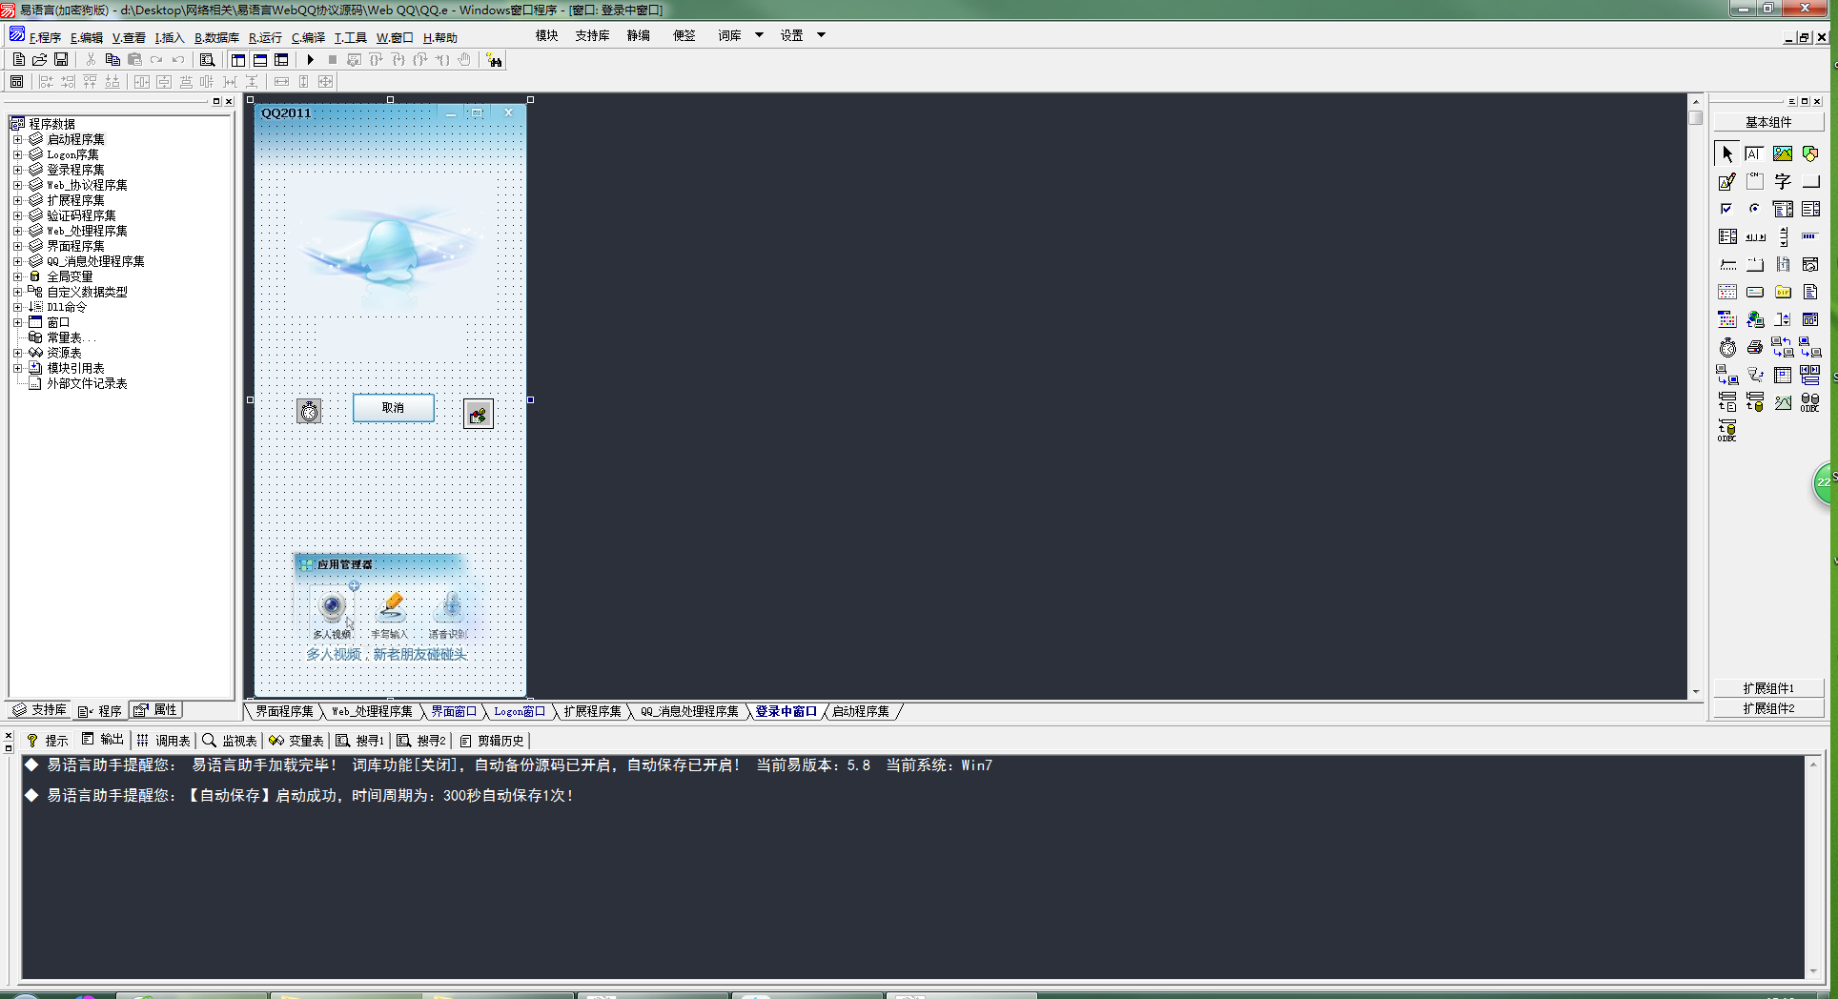Expand the 资源表 tree node

pyautogui.click(x=17, y=353)
